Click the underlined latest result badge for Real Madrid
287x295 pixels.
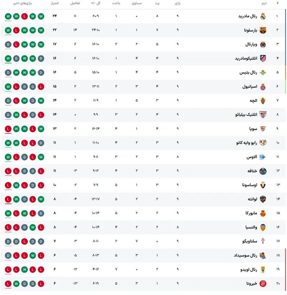point(8,16)
